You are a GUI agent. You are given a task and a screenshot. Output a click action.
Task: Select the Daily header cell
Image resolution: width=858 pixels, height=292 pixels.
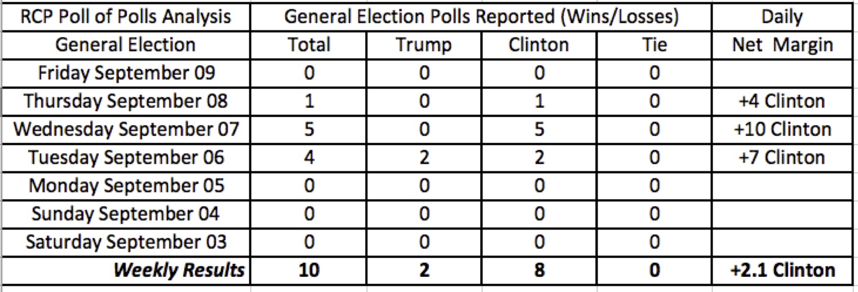(x=781, y=17)
